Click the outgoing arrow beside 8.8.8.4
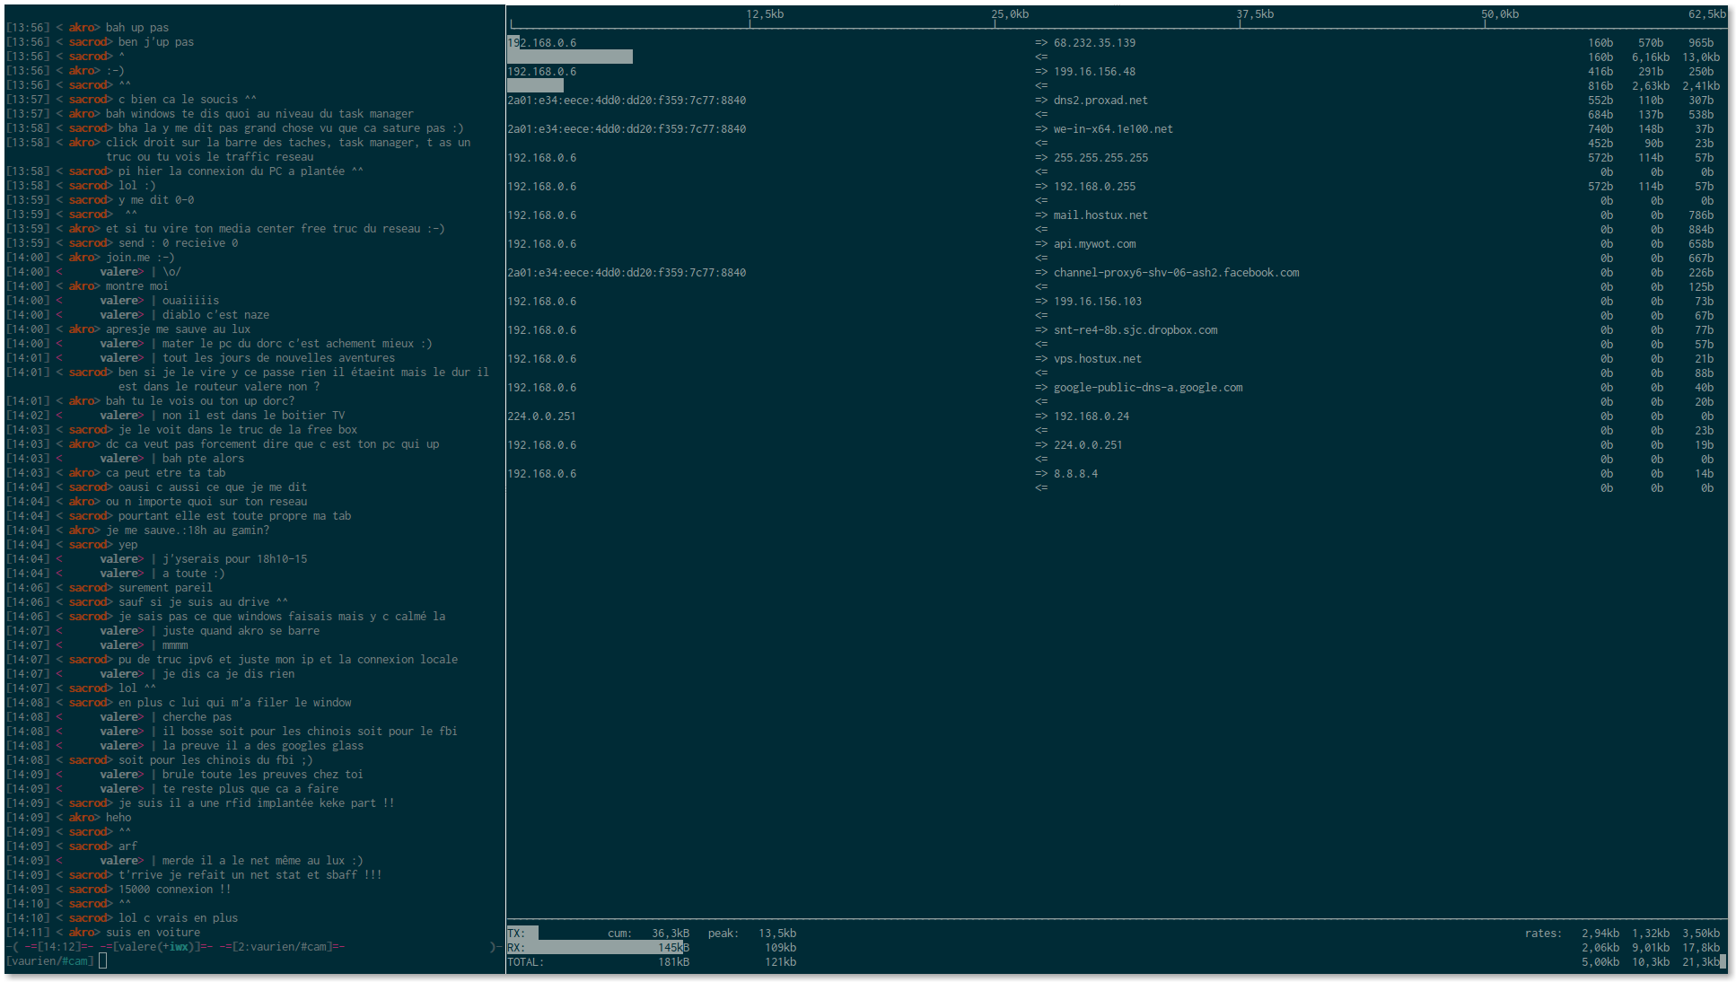 pos(1041,473)
